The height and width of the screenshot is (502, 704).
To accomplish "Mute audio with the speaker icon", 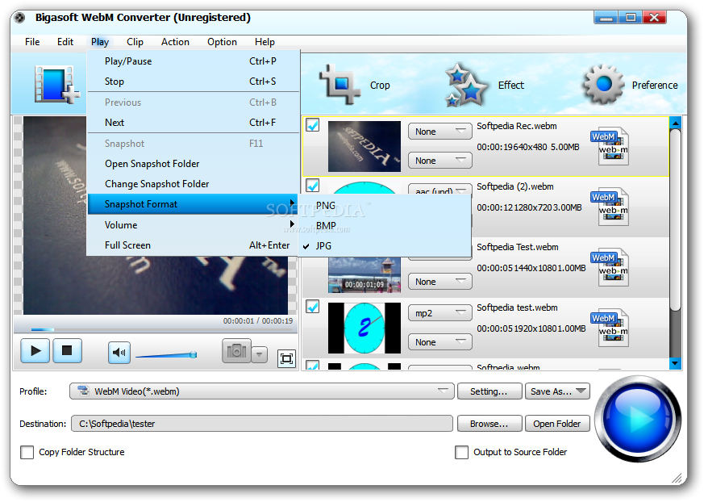I will pos(119,353).
